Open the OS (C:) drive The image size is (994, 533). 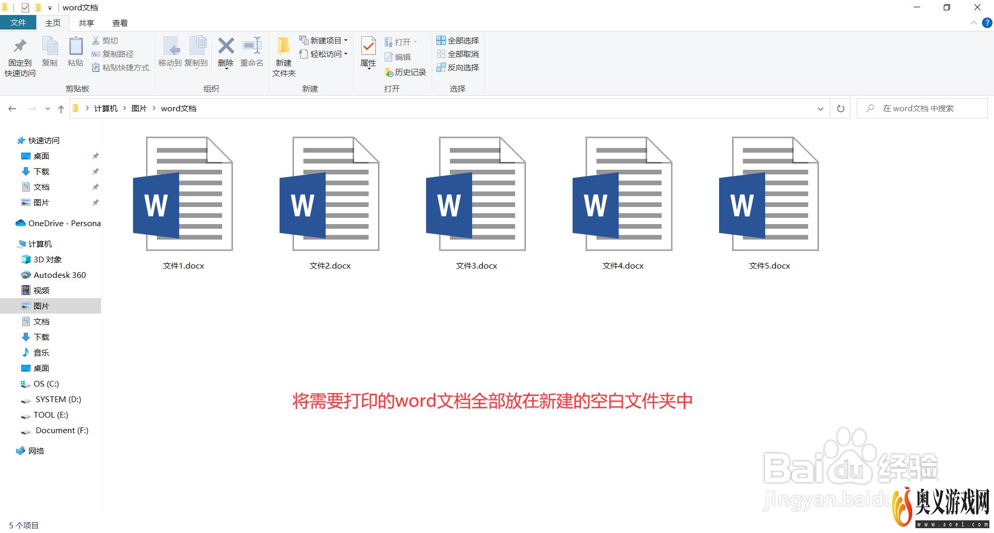click(40, 383)
